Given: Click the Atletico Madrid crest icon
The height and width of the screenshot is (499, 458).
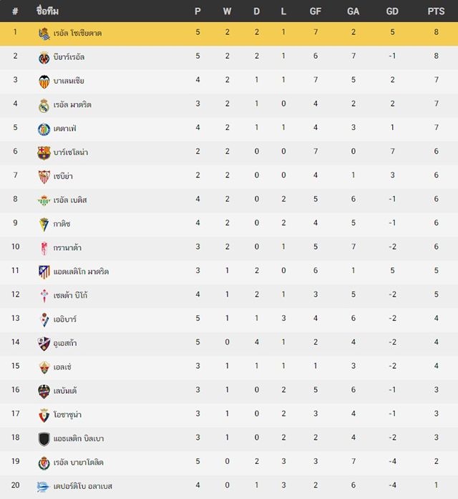Looking at the screenshot, I should (44, 272).
